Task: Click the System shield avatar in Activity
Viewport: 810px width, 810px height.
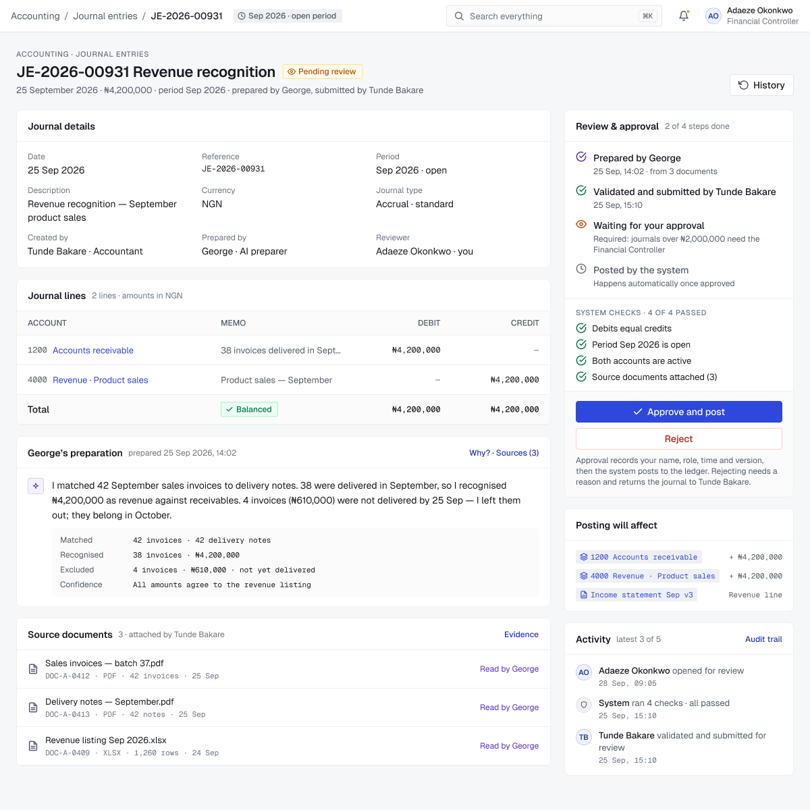Action: click(x=584, y=705)
